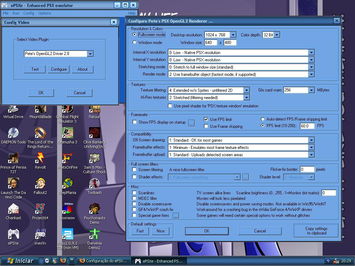Viewport: 355px width, 266px height.
Task: Select the Combat Flight Simulator 3 icon
Action: click(x=68, y=114)
